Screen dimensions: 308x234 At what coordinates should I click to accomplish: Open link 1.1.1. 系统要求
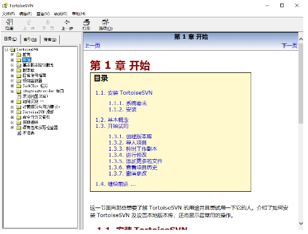[128, 103]
